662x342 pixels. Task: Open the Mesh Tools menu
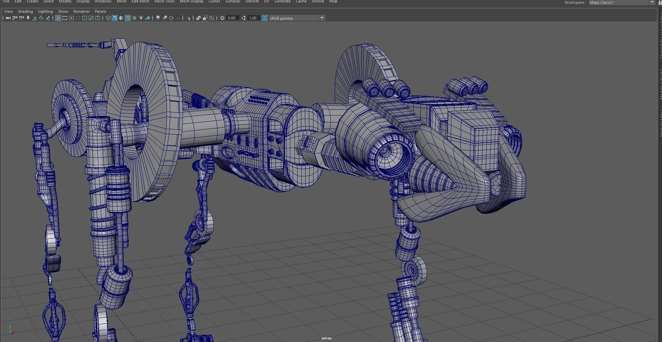164,1
